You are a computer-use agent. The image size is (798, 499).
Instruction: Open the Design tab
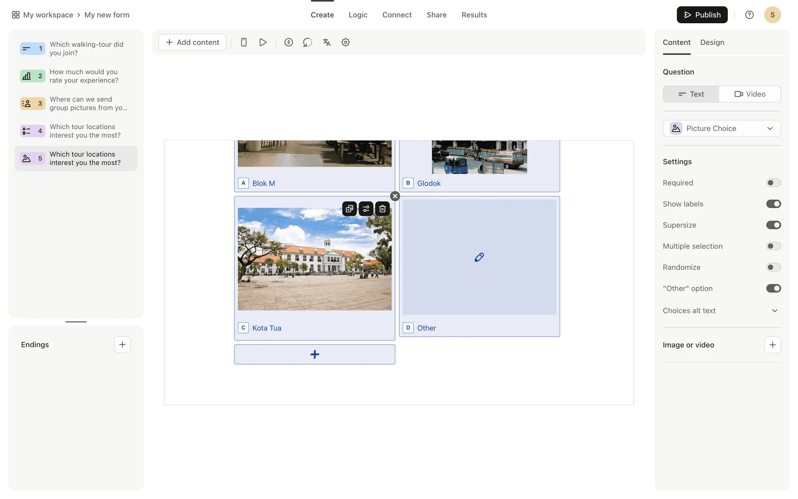tap(712, 42)
